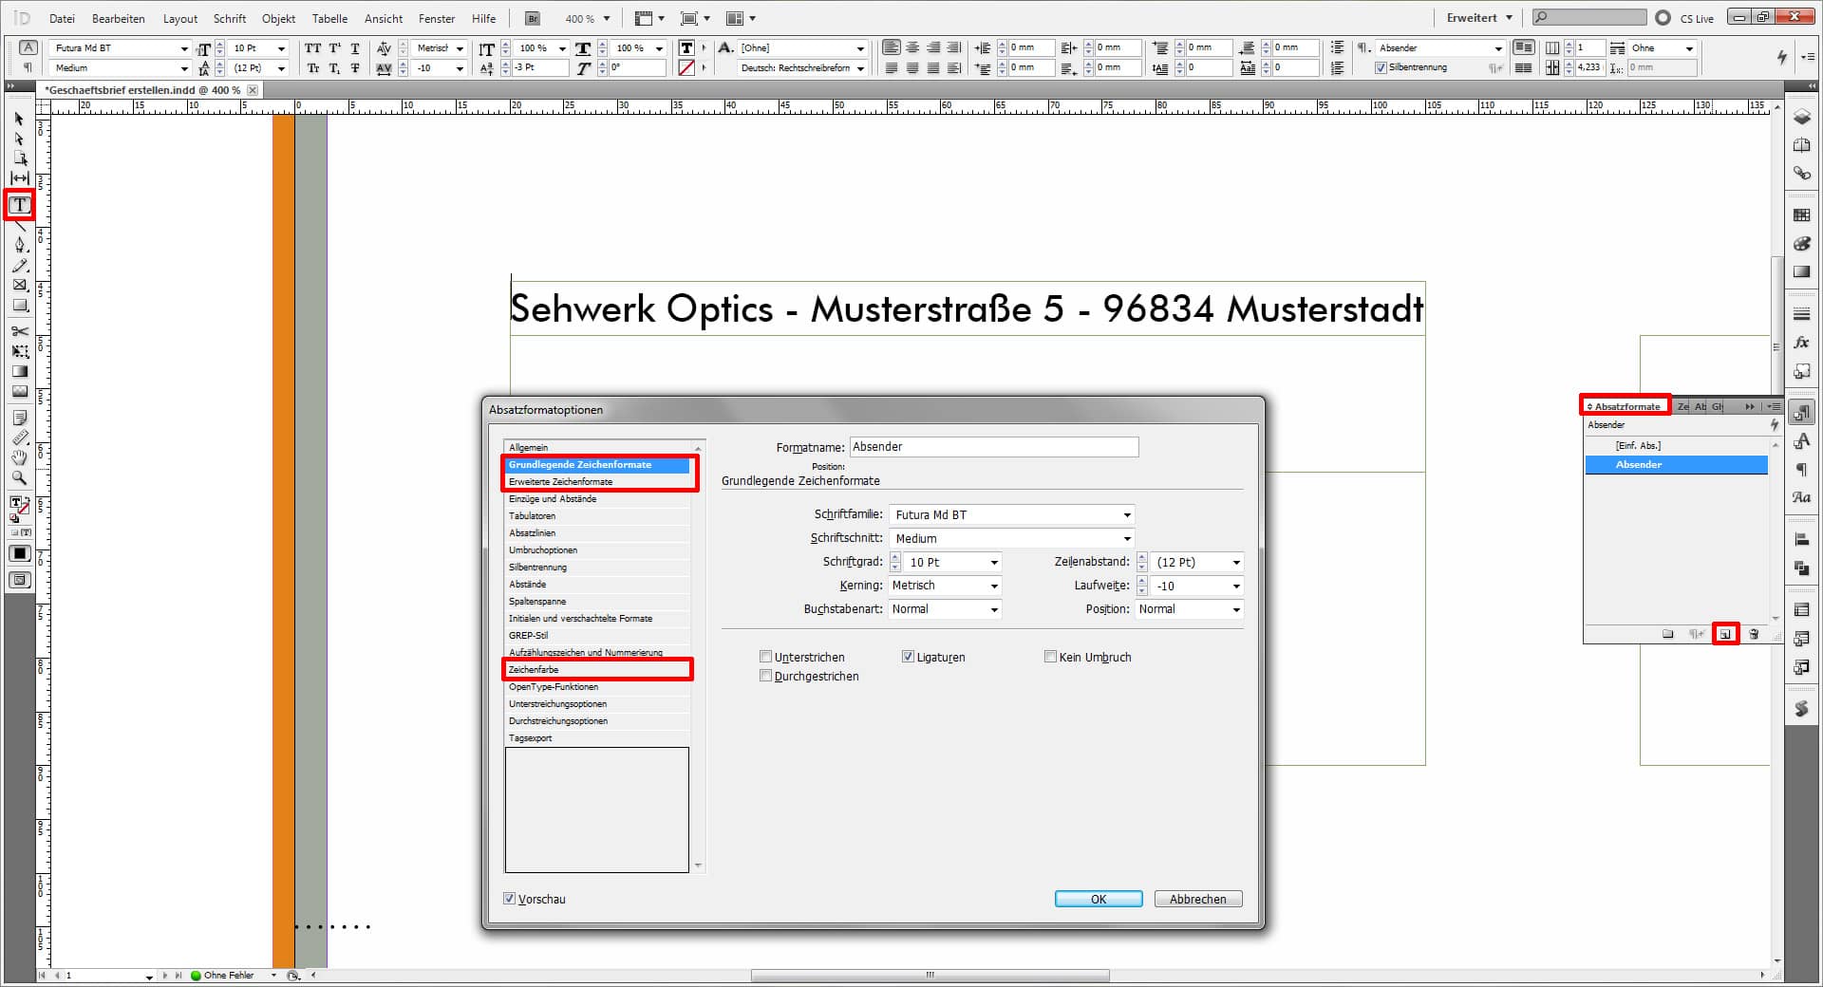
Task: Select the Zoom magnifier tool
Action: pos(20,478)
